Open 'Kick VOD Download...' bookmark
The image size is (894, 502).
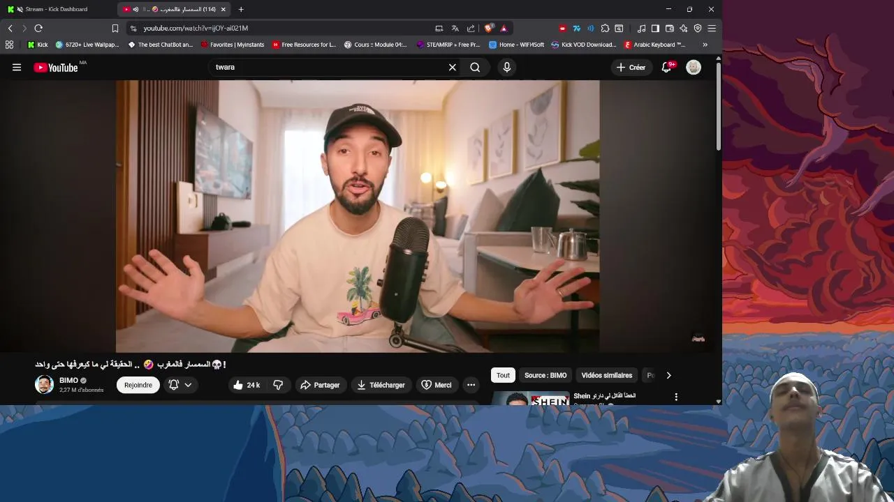click(584, 45)
